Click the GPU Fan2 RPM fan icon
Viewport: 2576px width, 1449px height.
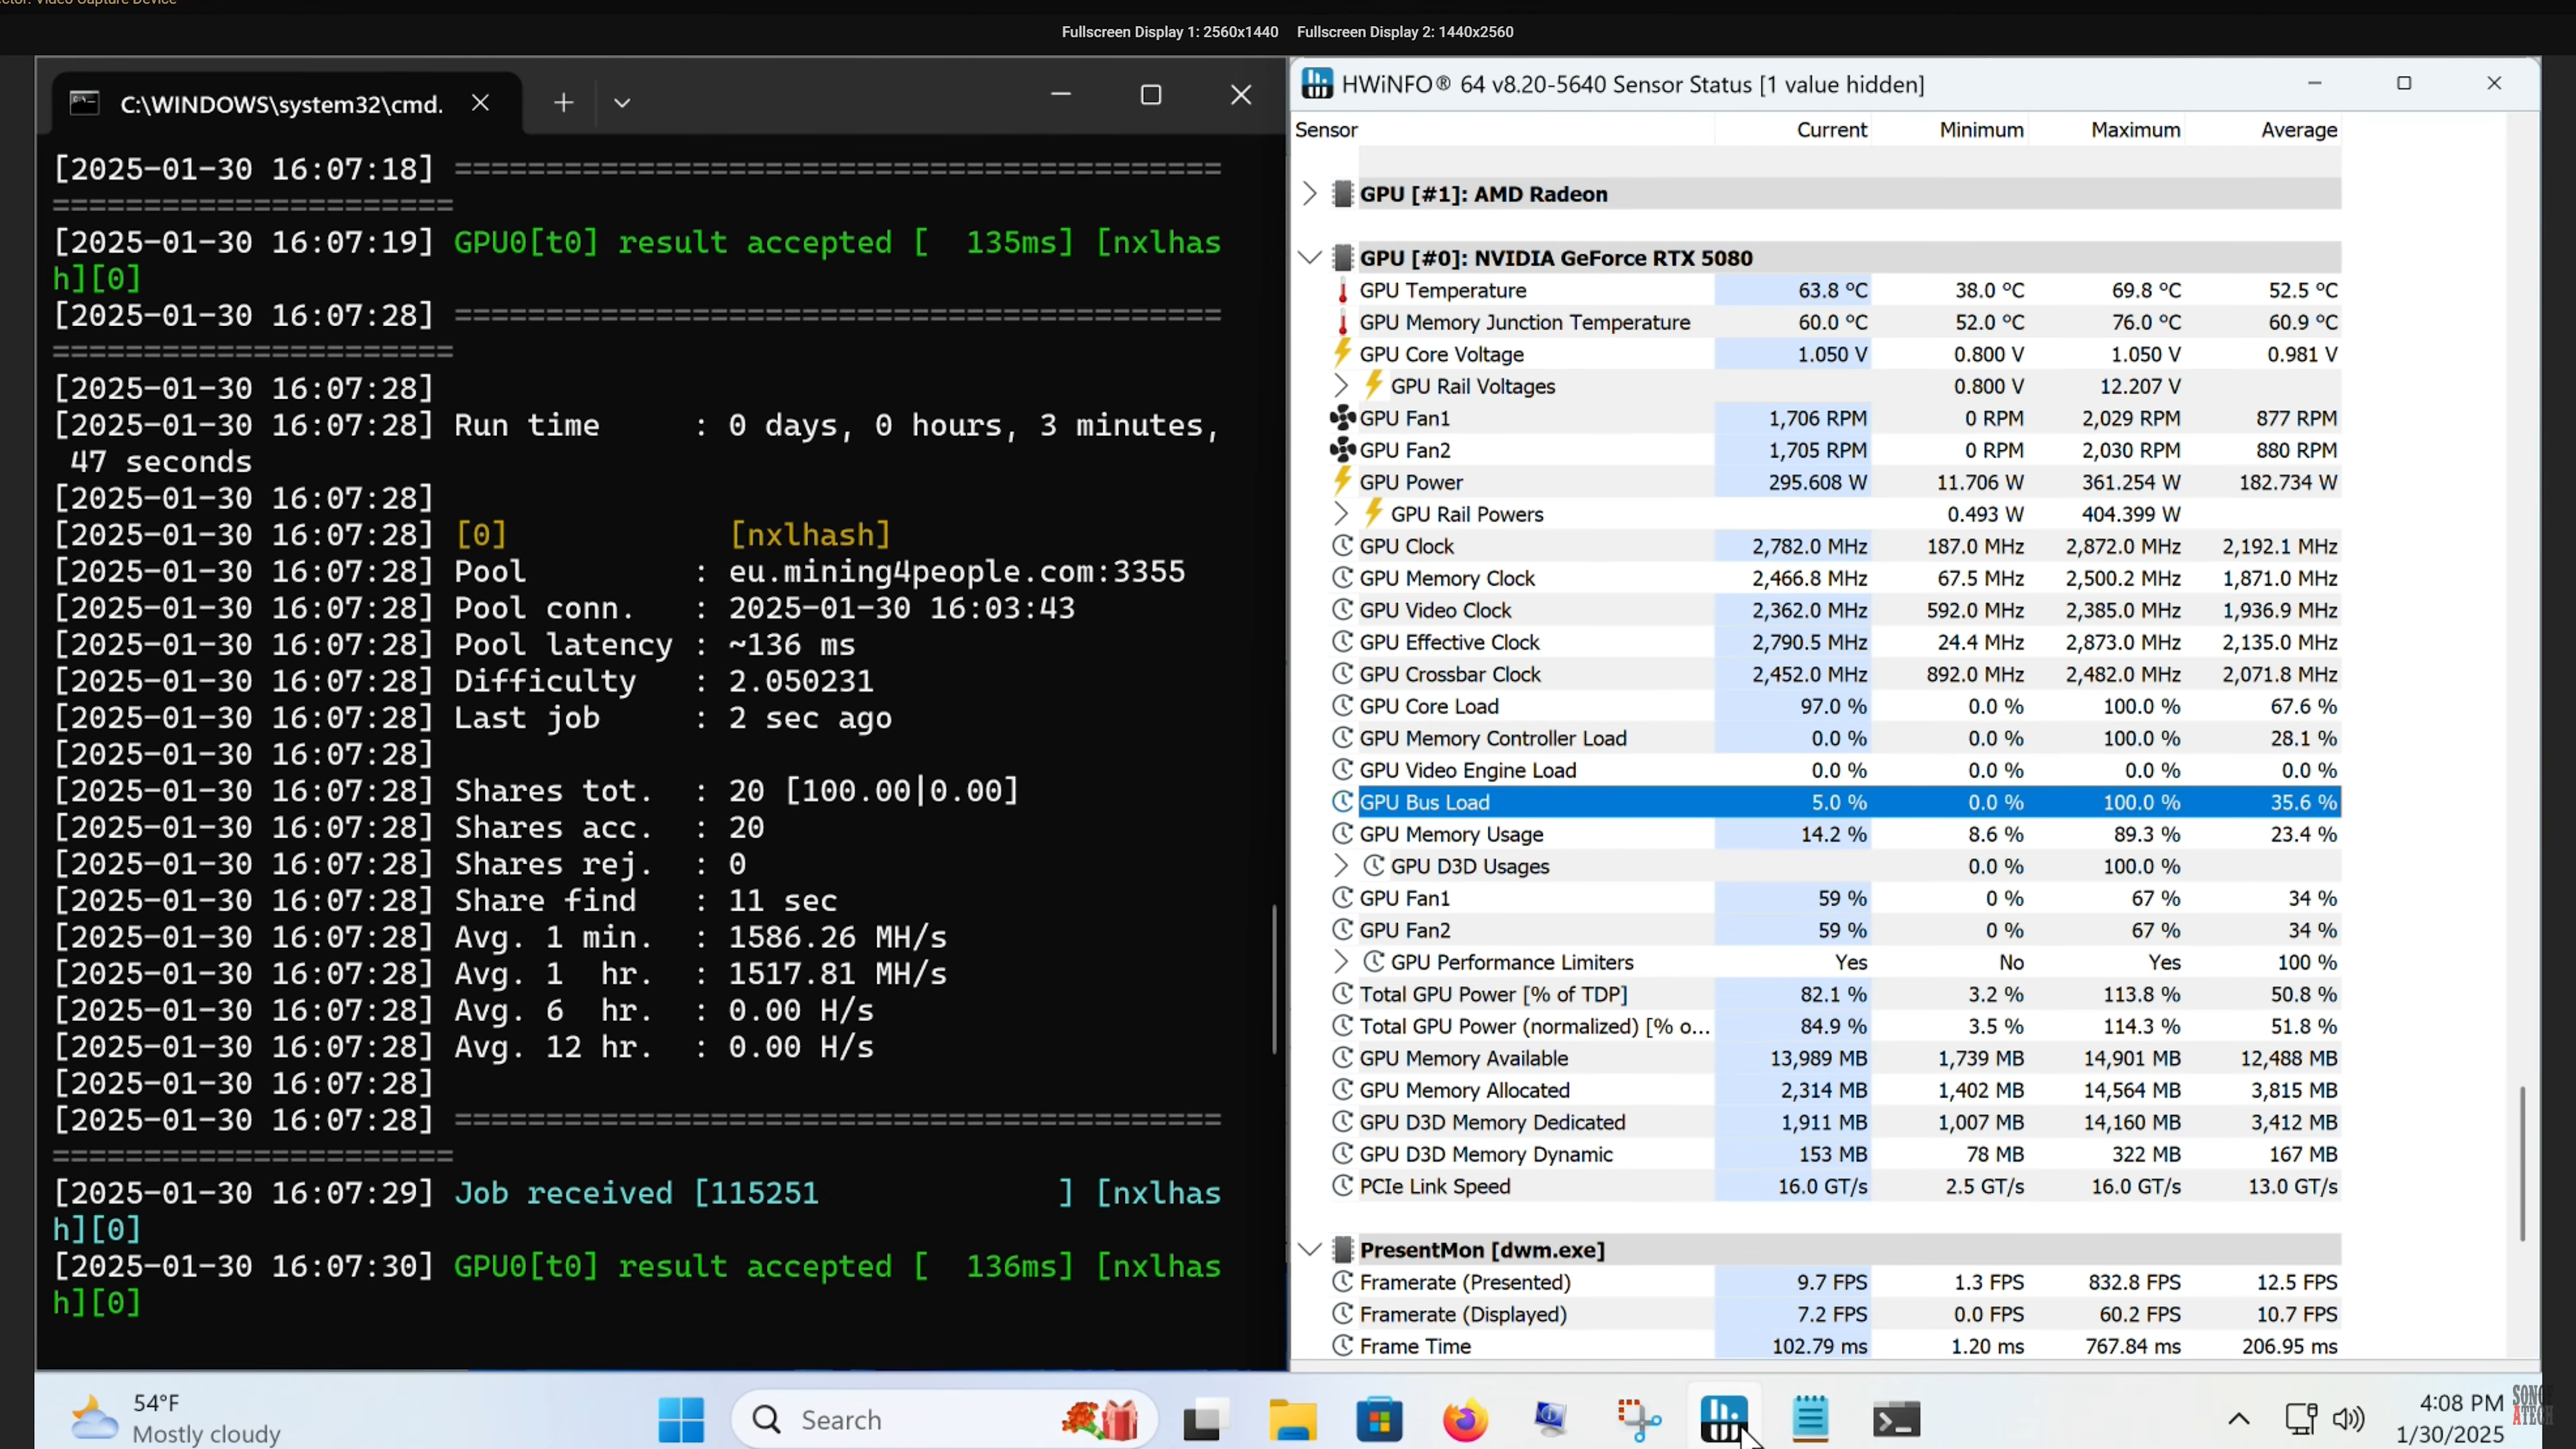(1342, 450)
